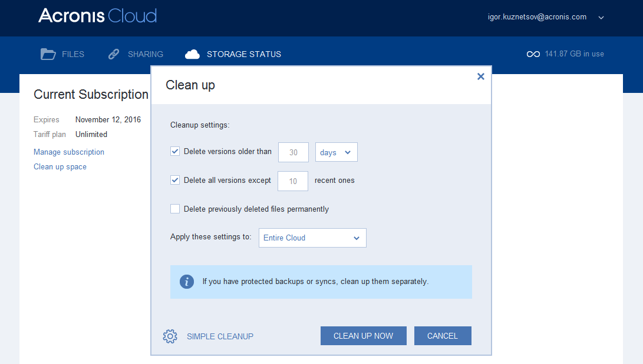Click the Current Subscription heading
This screenshot has height=364, width=643.
(x=91, y=94)
